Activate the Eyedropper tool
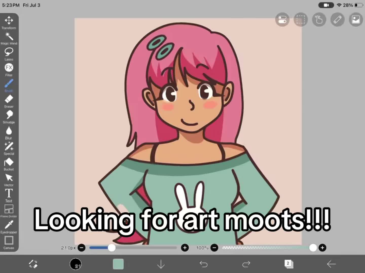Viewport: 365px width, 273px height. point(9,227)
